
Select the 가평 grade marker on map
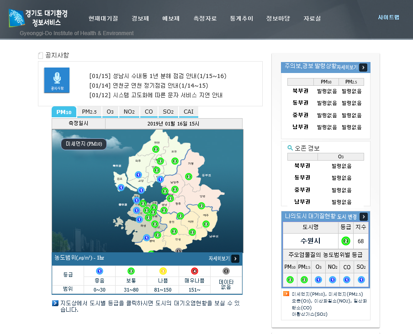tap(188, 177)
